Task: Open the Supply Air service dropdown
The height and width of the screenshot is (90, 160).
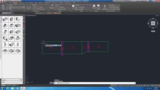Action: click(10, 80)
